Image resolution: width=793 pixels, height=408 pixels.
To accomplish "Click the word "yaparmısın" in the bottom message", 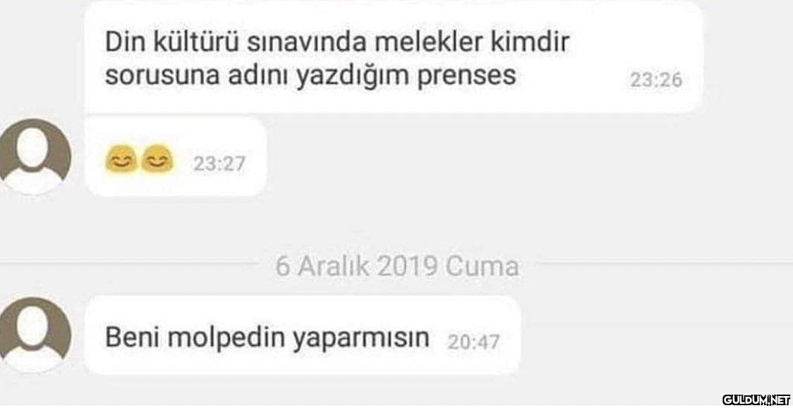I will (x=361, y=339).
